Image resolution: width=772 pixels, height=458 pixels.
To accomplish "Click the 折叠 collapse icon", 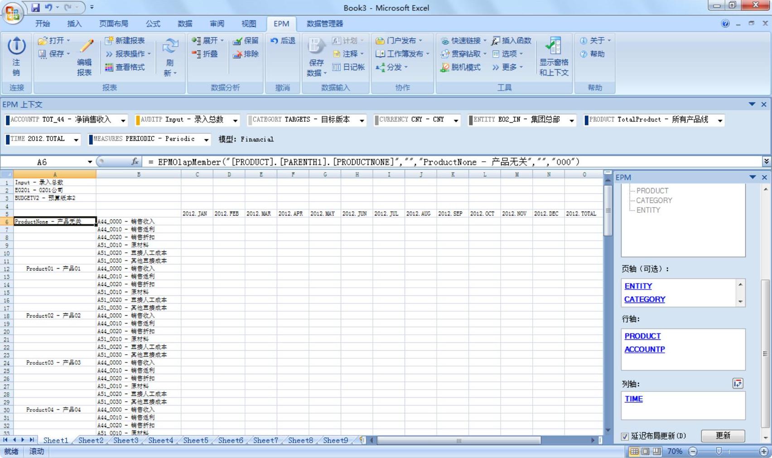I will click(x=196, y=54).
